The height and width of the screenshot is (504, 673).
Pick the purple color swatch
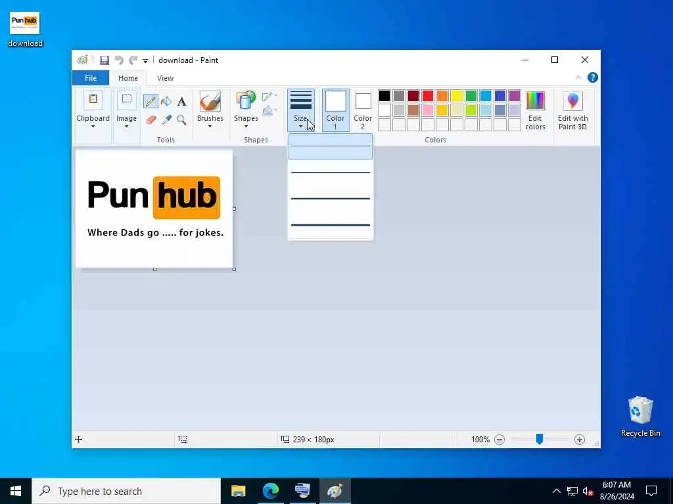514,96
